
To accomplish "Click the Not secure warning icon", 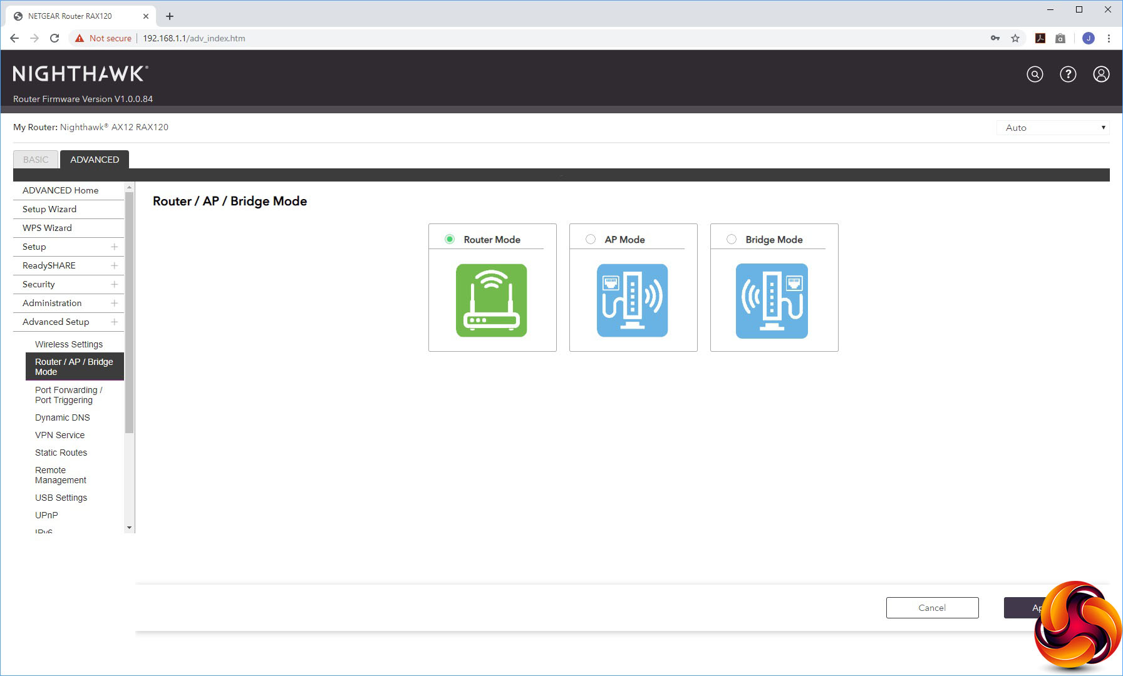I will 80,38.
